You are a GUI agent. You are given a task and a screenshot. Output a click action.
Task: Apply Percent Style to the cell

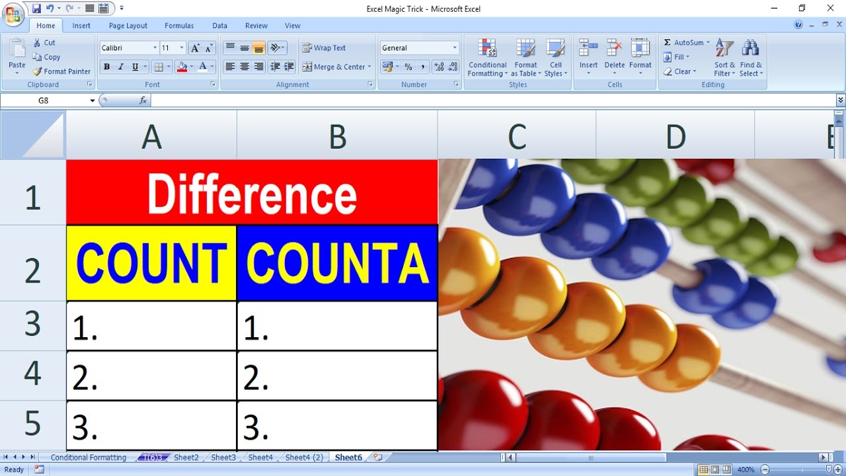[408, 67]
